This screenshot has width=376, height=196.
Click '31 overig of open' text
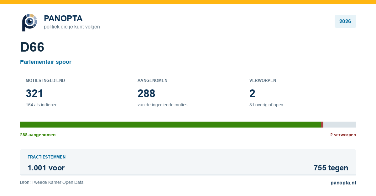point(266,105)
